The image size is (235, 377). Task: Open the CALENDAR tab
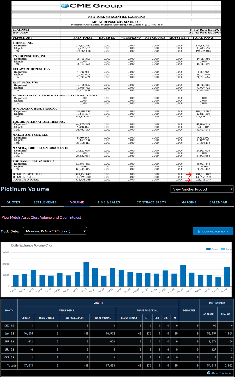[218, 202]
